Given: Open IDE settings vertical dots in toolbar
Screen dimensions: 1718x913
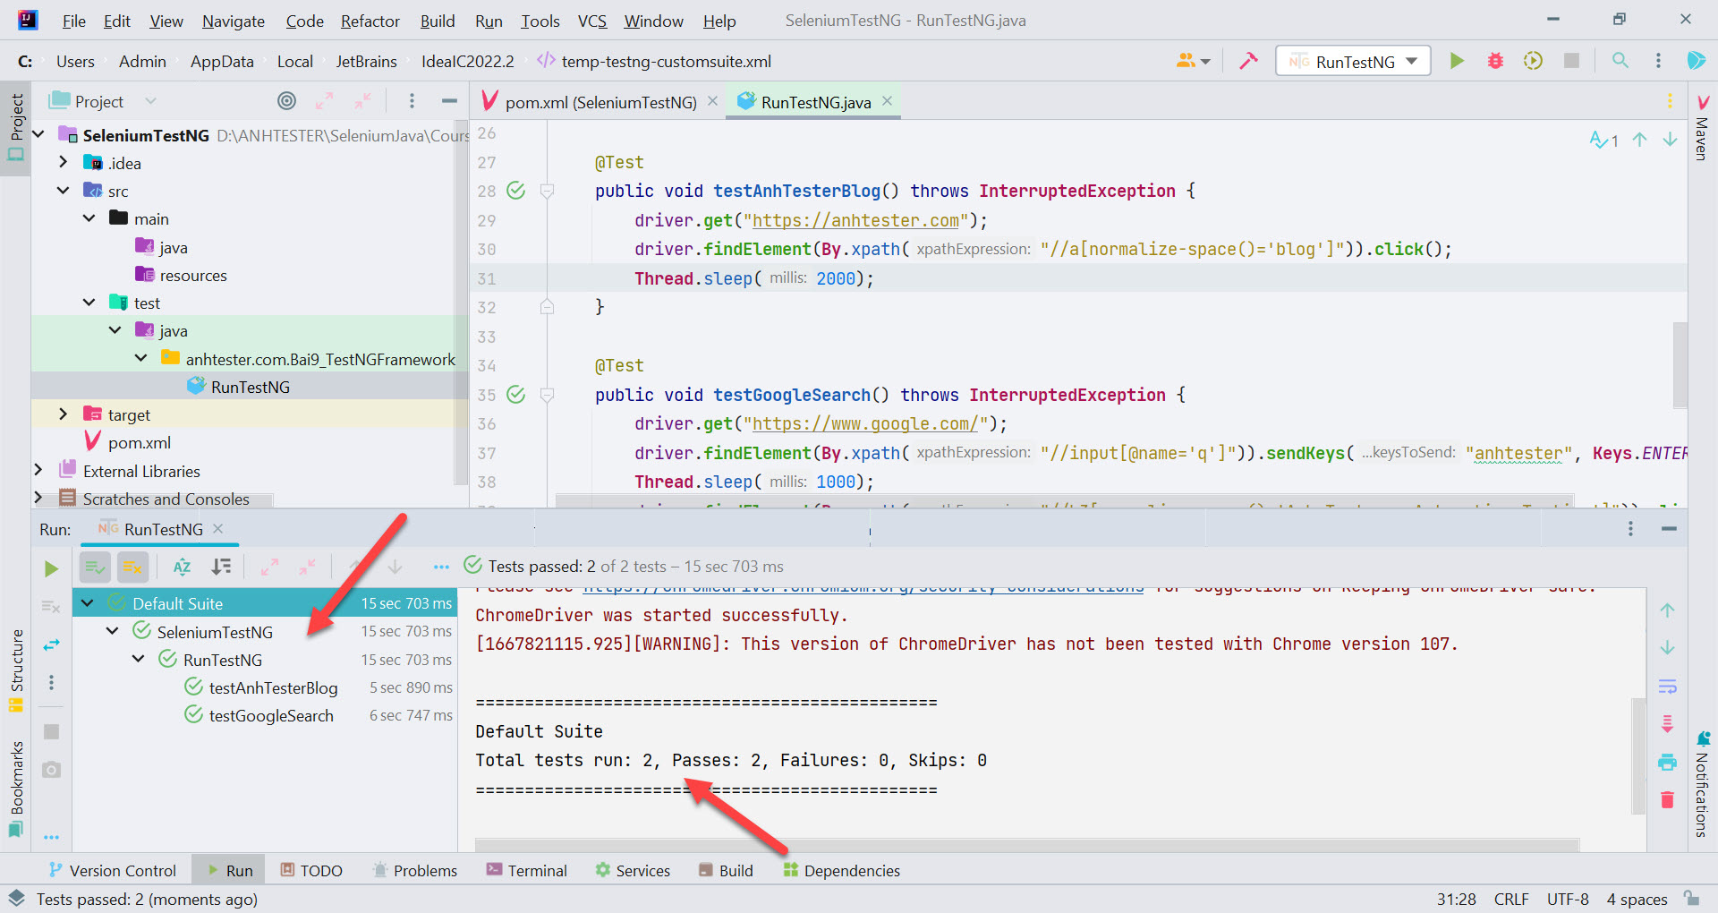Looking at the screenshot, I should point(1658,61).
